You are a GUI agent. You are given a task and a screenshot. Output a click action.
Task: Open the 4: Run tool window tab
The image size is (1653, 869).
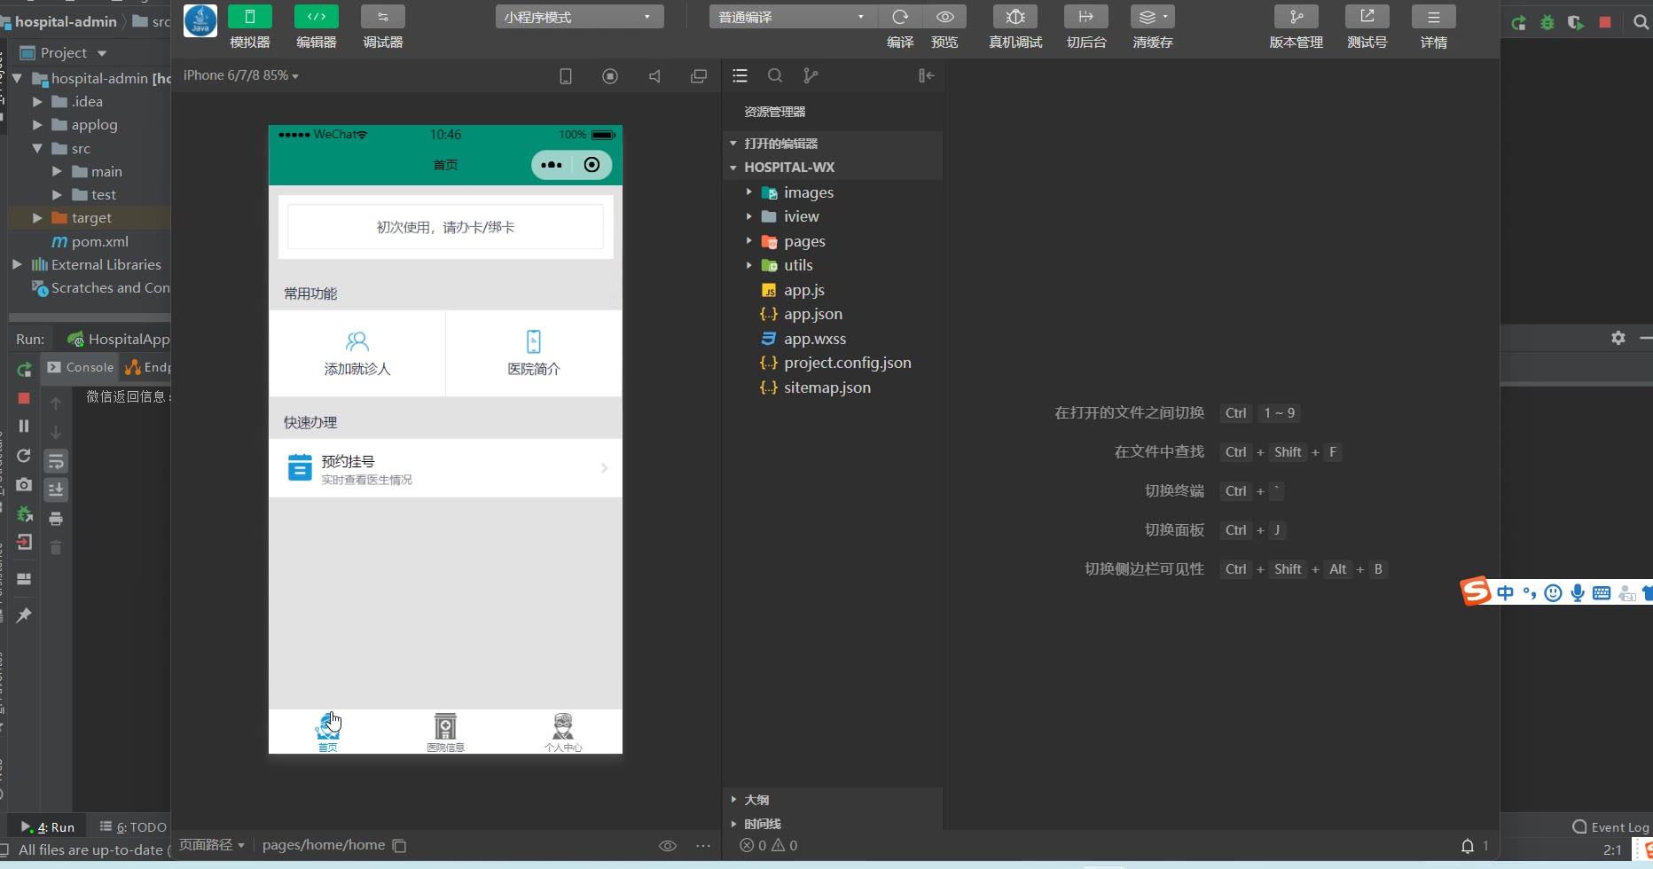click(x=47, y=826)
